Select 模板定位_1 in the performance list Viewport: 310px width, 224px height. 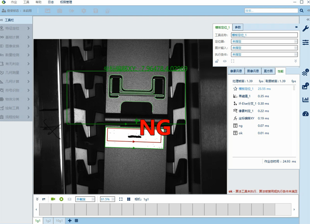pos(247,89)
